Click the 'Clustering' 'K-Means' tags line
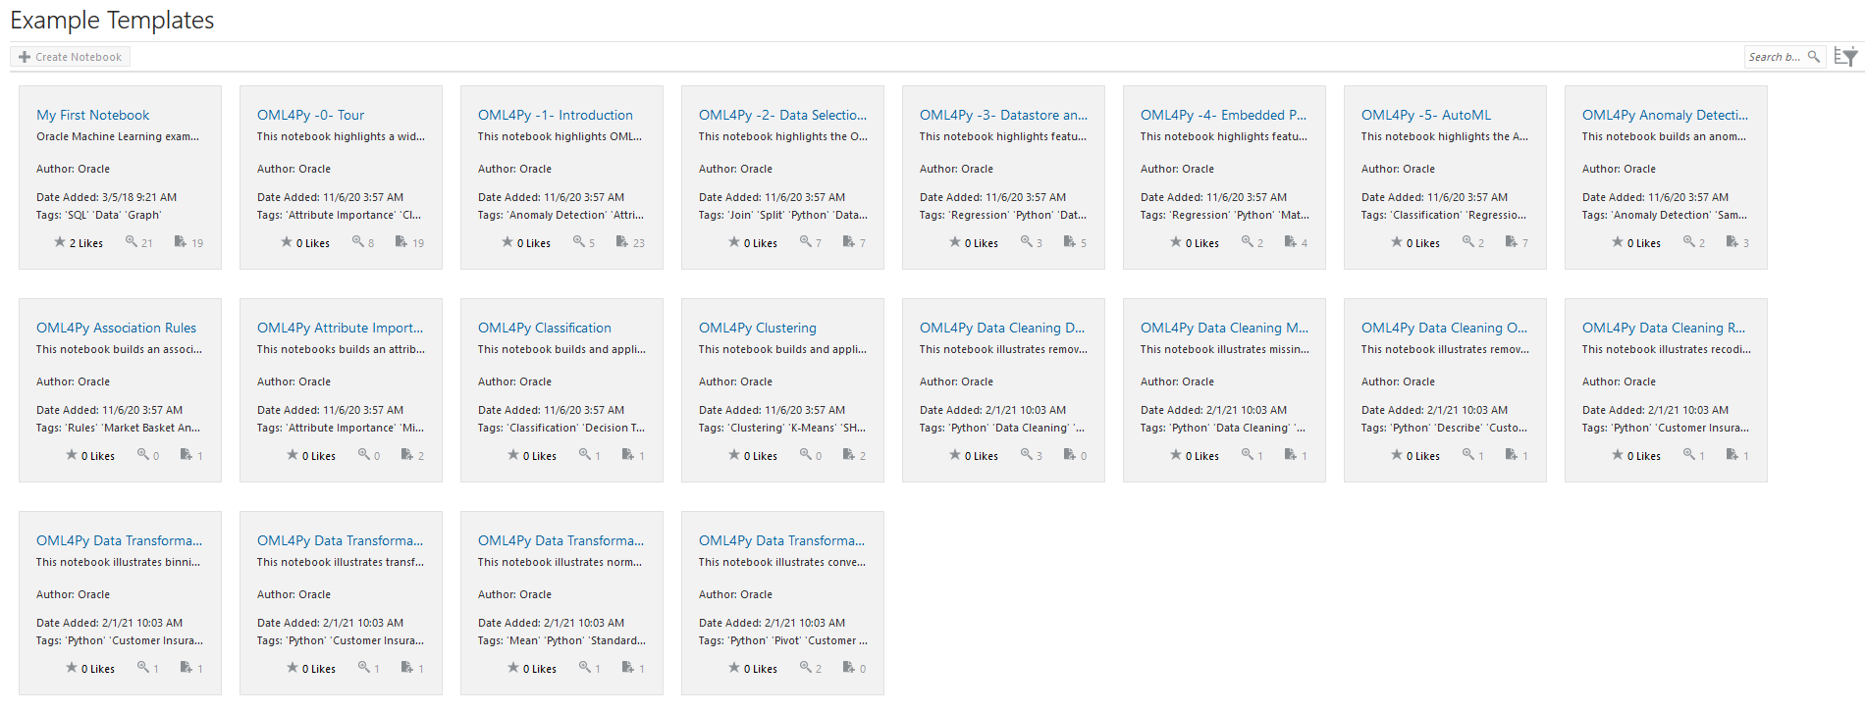The height and width of the screenshot is (711, 1866). (x=782, y=428)
